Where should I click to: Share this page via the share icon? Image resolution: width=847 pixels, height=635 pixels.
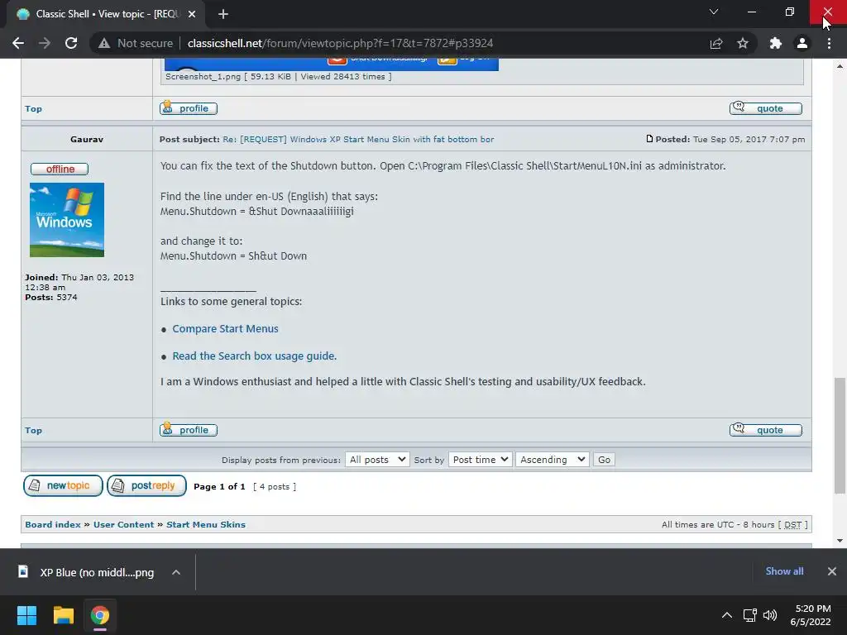716,43
